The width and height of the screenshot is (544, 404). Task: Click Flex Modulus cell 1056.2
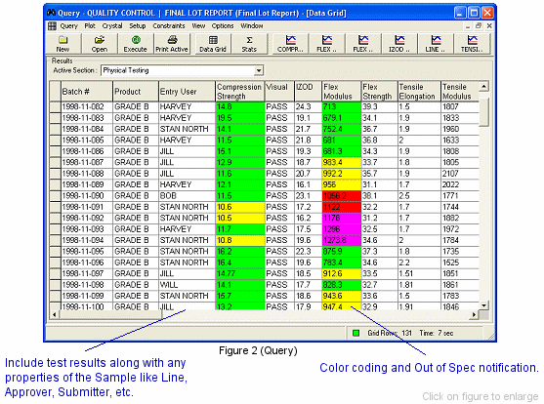click(x=342, y=196)
